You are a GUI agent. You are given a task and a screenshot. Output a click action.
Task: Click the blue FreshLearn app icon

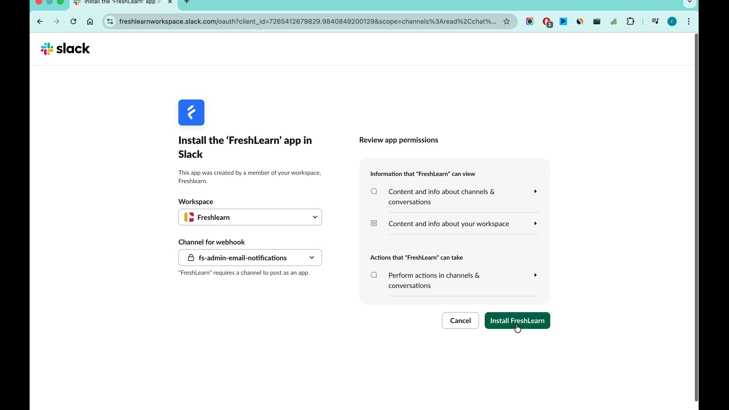click(191, 112)
